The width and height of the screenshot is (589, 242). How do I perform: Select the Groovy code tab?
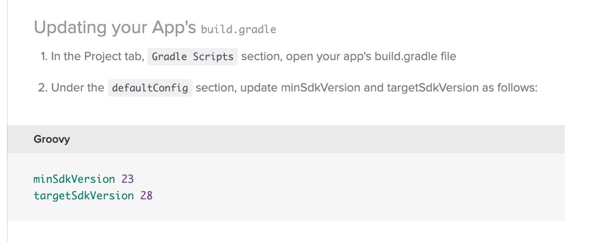tap(52, 139)
